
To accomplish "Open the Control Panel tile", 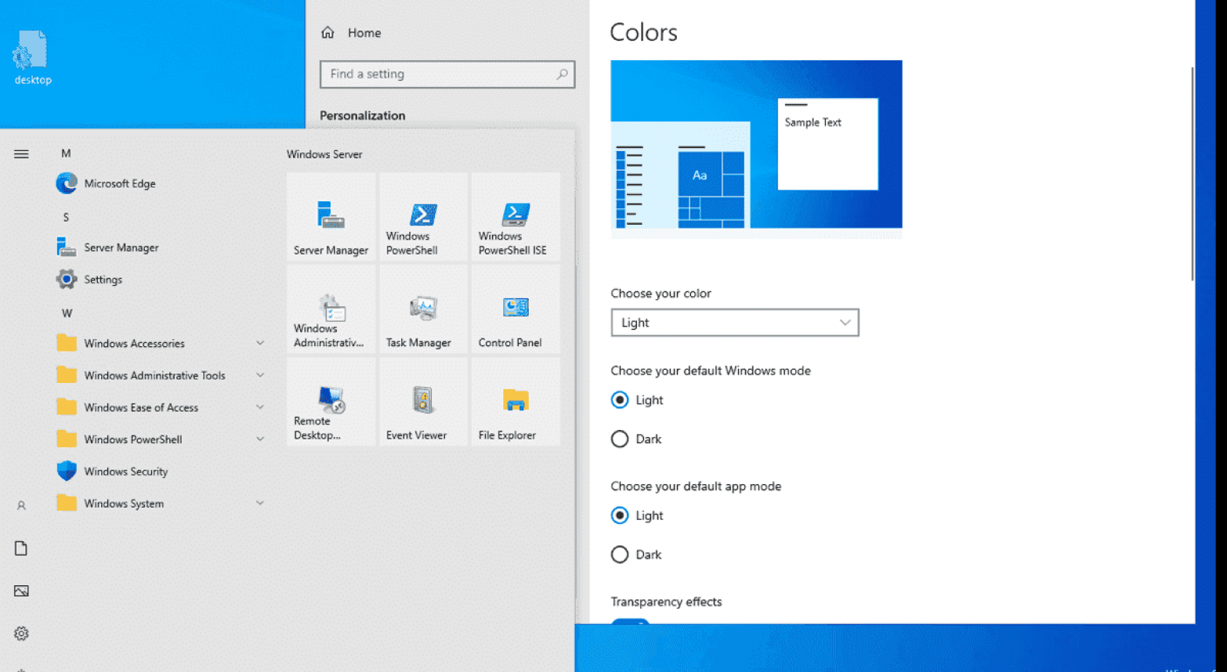I will tap(516, 309).
